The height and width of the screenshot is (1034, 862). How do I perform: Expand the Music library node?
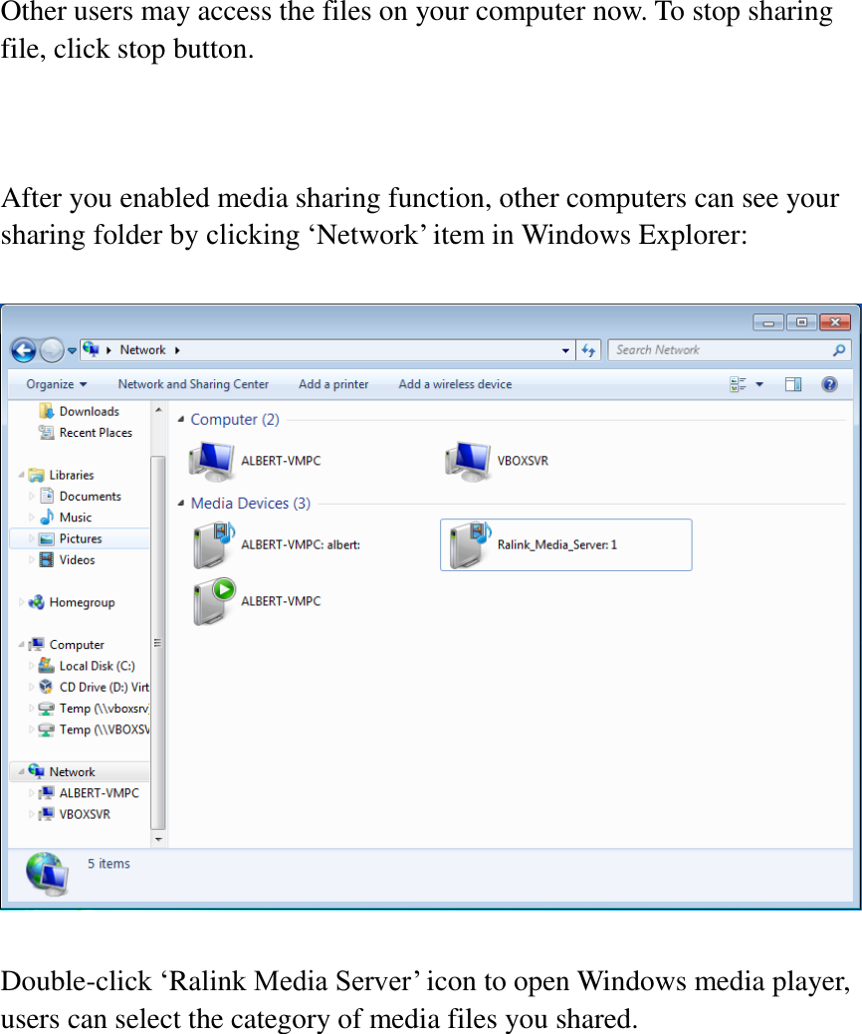coord(31,517)
